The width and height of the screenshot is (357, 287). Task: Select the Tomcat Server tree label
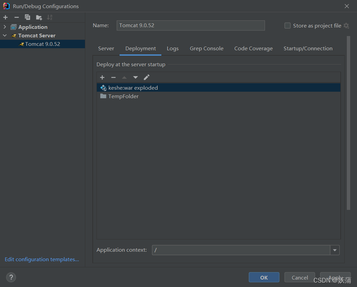[37, 36]
